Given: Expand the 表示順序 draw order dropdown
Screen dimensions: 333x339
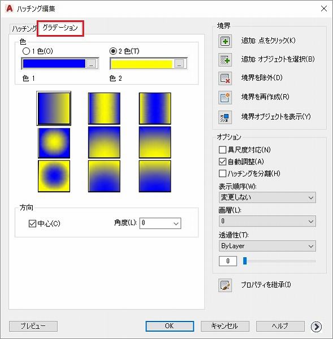Looking at the screenshot, I should (x=267, y=197).
